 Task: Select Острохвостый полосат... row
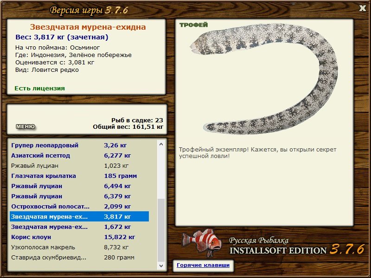coord(79,206)
